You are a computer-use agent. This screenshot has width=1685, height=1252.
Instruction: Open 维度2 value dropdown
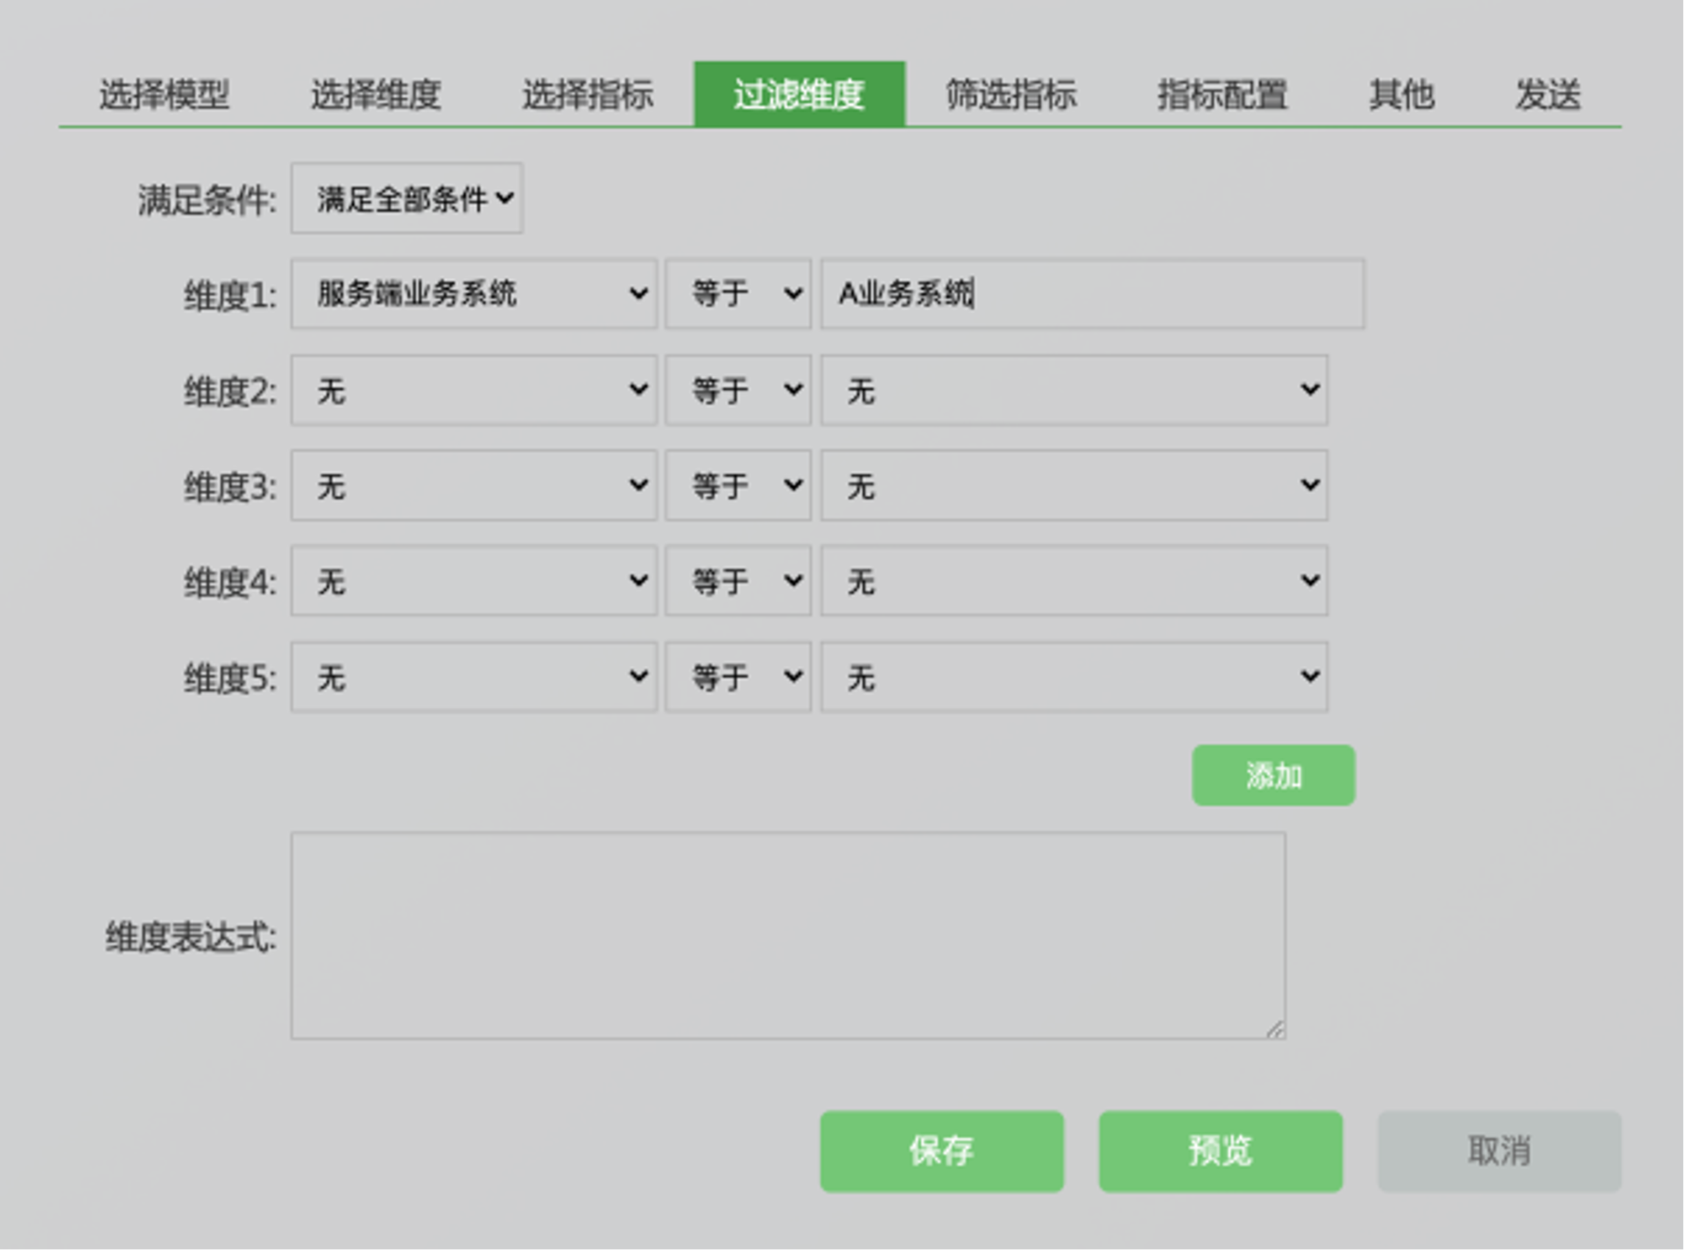tap(1073, 390)
